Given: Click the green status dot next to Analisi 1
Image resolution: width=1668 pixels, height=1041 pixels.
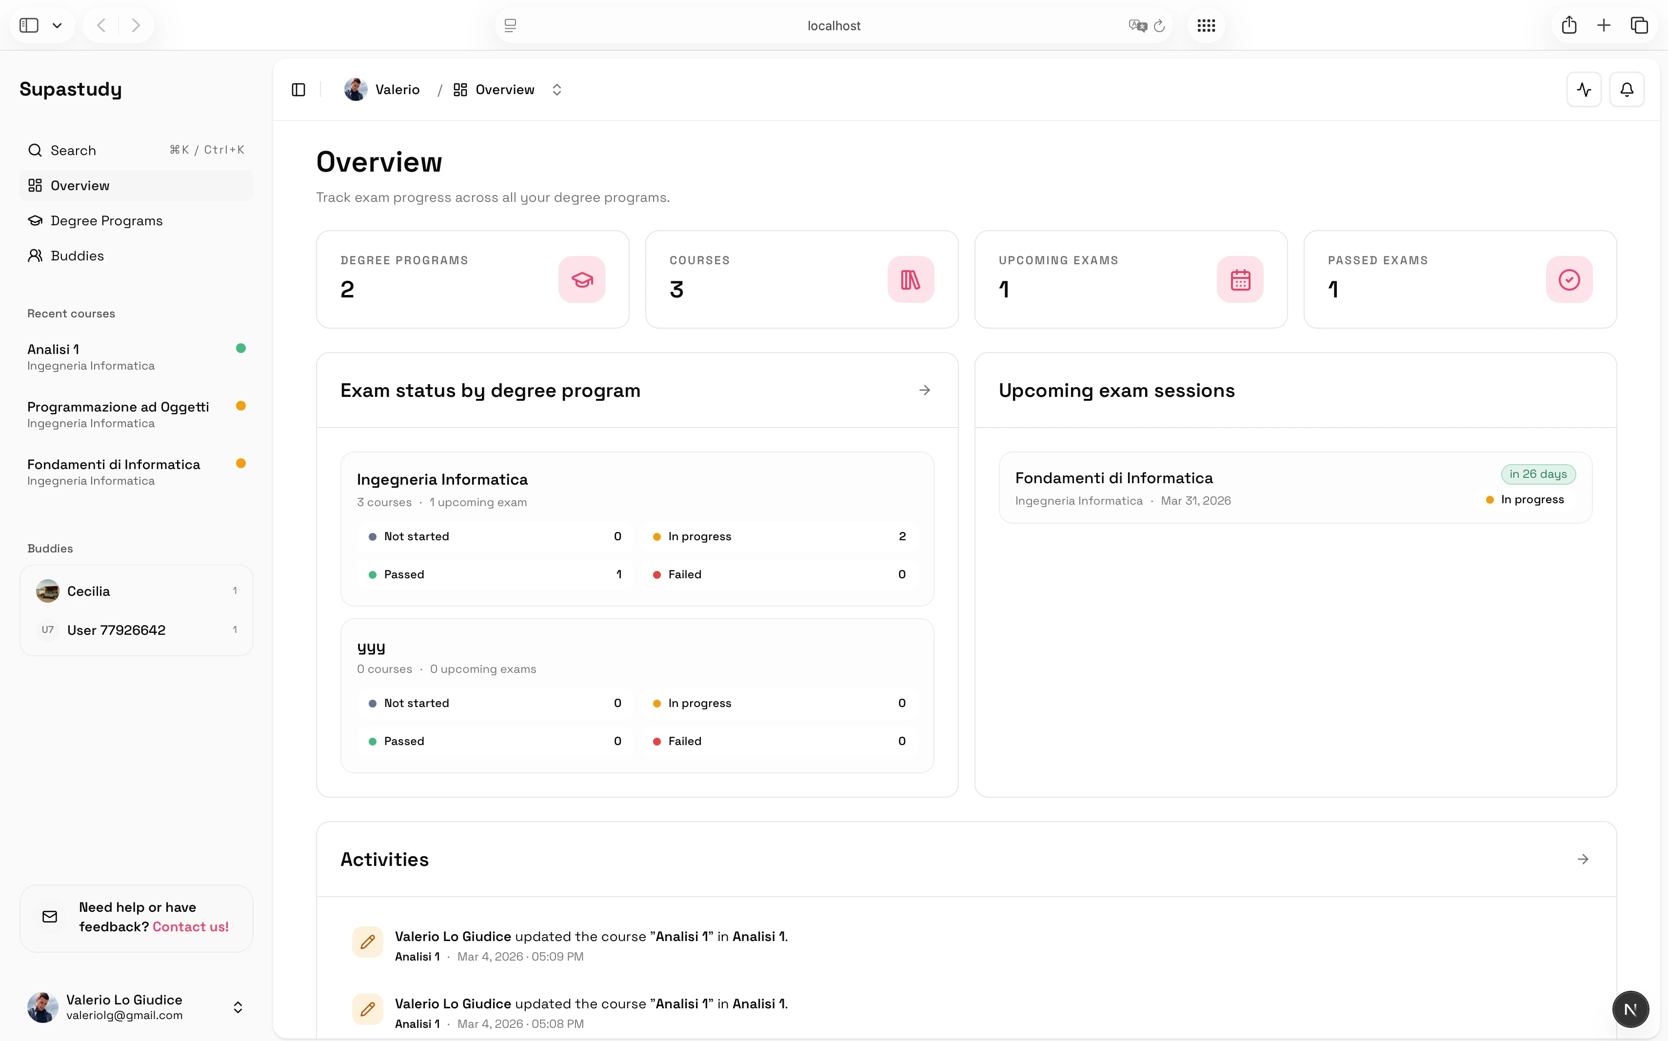Looking at the screenshot, I should tap(241, 348).
